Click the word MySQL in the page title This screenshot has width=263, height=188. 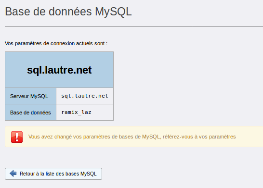point(113,12)
